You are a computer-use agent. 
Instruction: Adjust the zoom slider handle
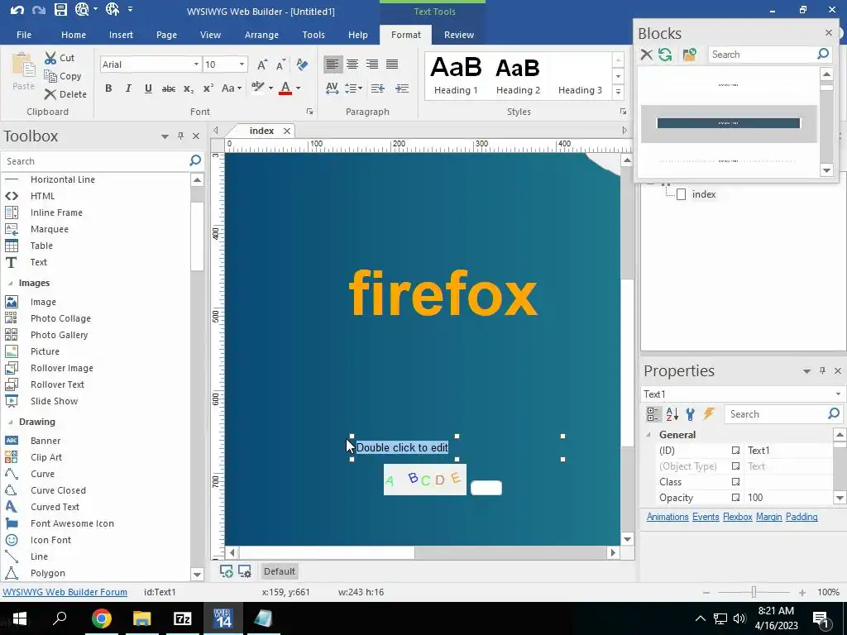click(x=754, y=592)
